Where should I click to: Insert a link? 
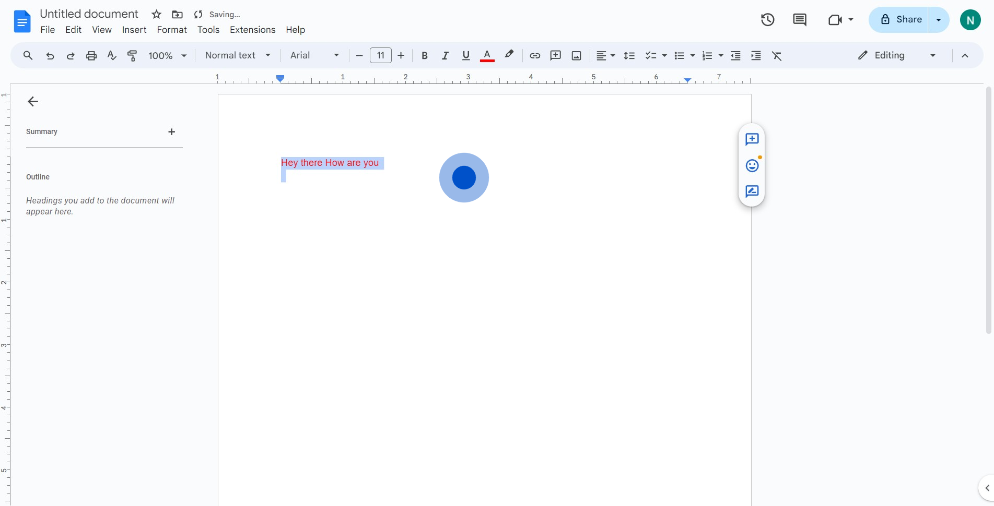[x=535, y=55]
